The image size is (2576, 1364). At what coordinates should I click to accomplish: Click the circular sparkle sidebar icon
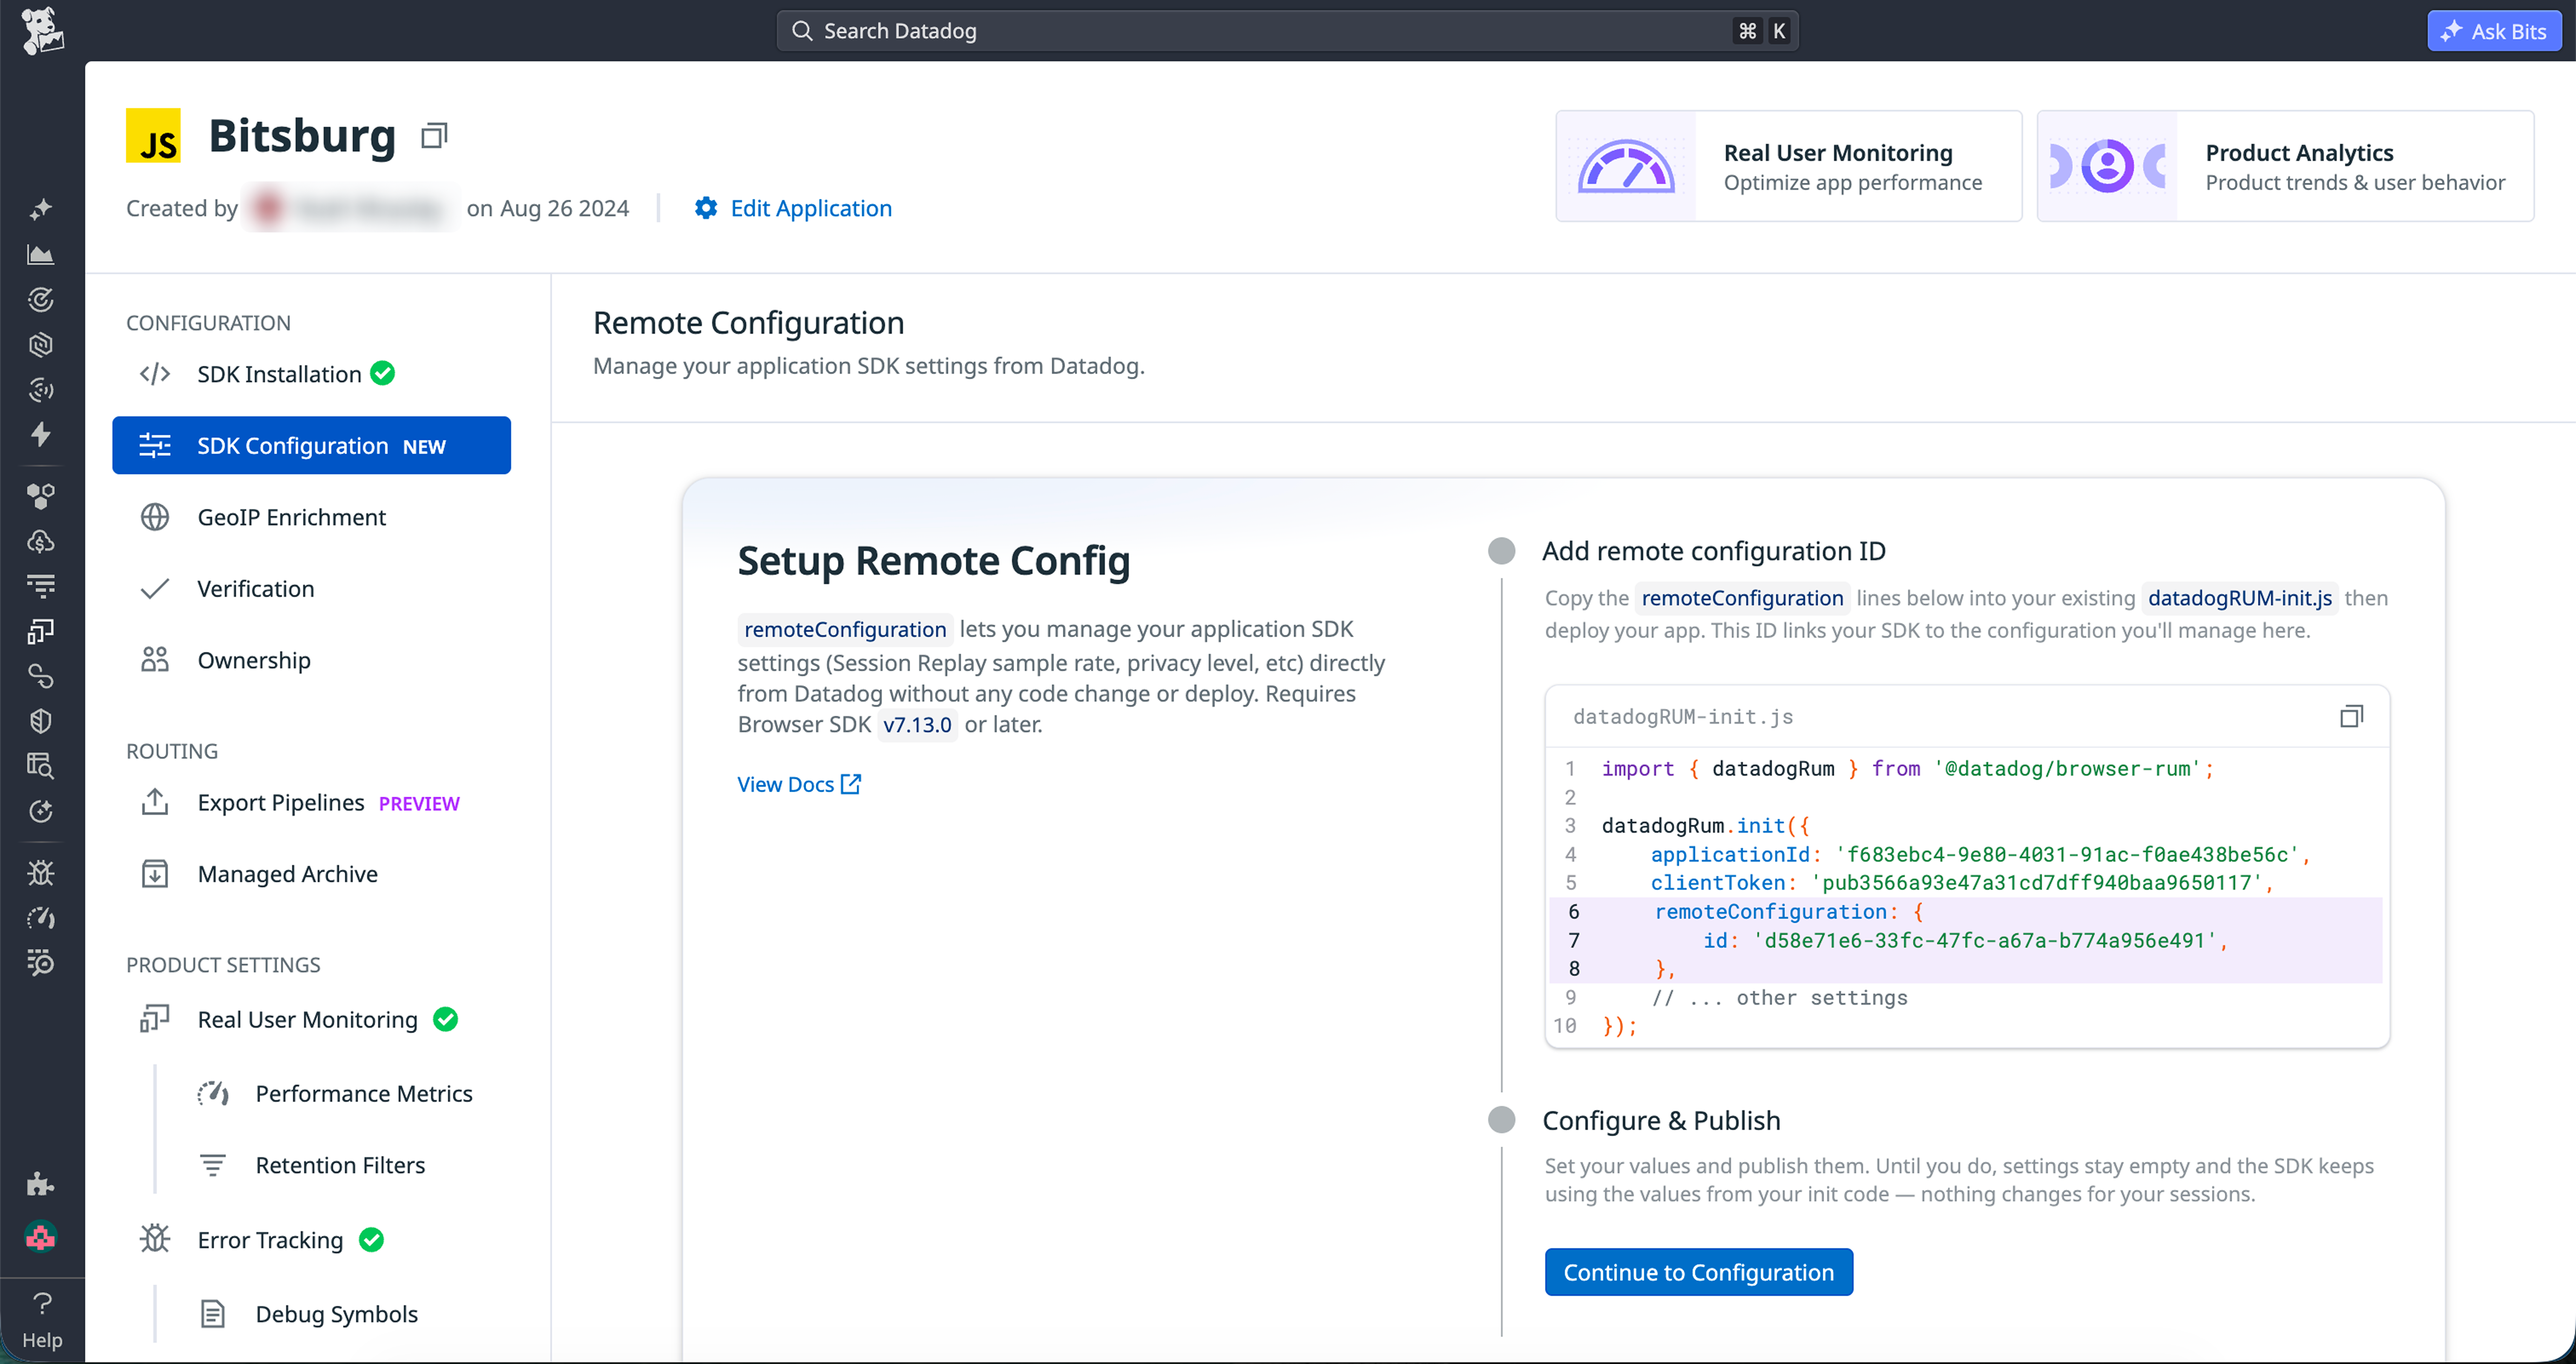(41, 811)
